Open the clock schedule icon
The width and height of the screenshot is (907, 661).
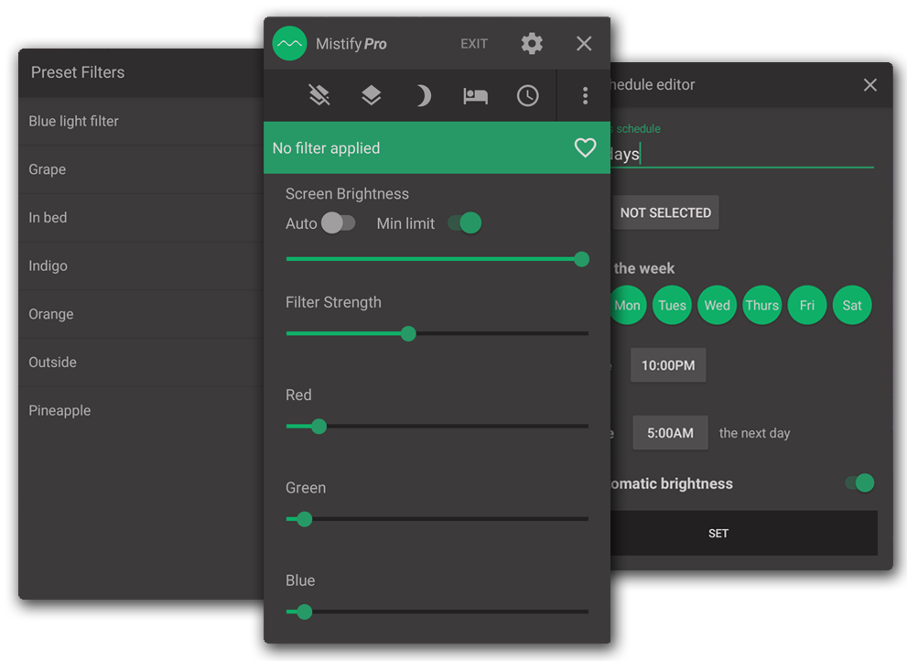tap(527, 95)
